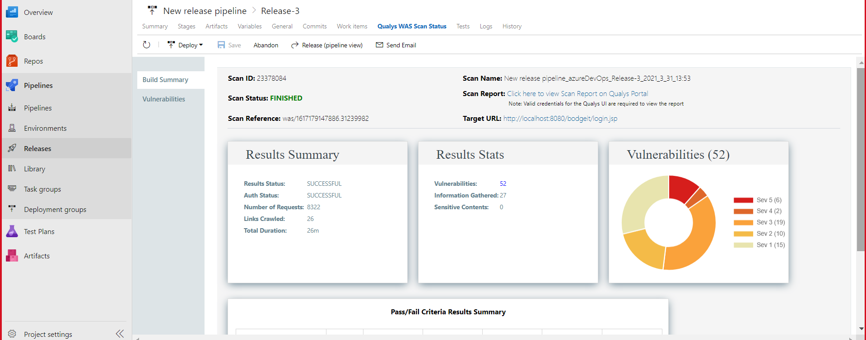Open the scan report on Qualys Portal
Viewport: 866px width, 340px height.
click(577, 94)
